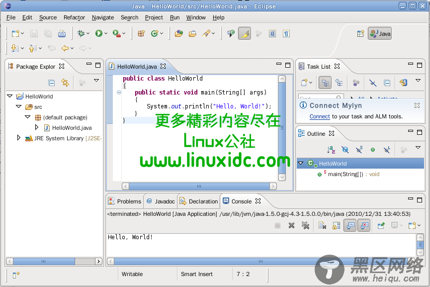
Task: Click the Open Perspective icon
Action: [360, 33]
